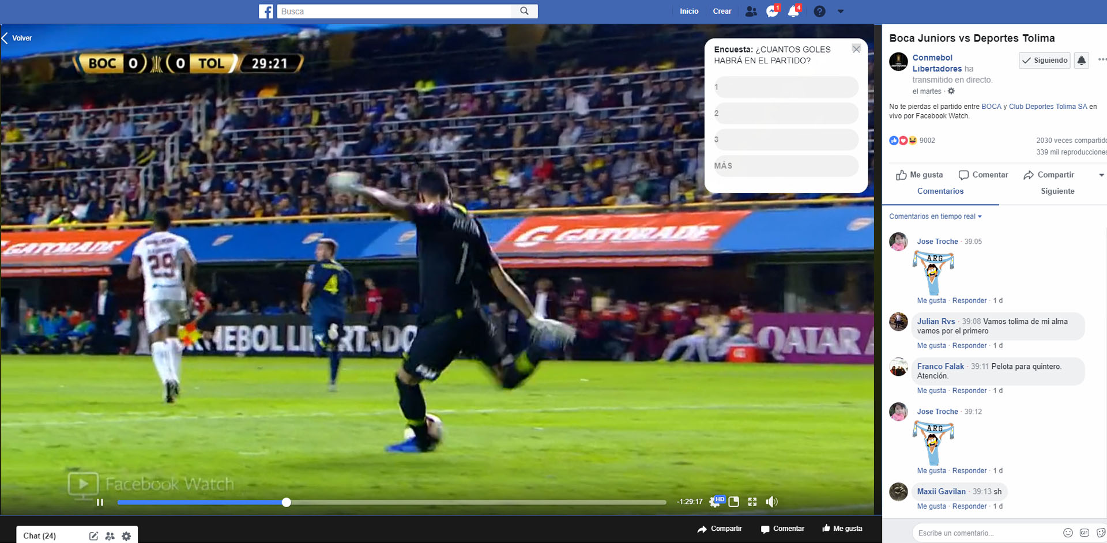
Task: Open Comentarios en tiempo real dropdown
Action: click(935, 217)
